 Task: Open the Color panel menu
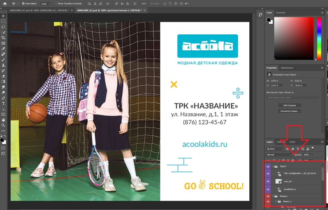tap(322, 12)
